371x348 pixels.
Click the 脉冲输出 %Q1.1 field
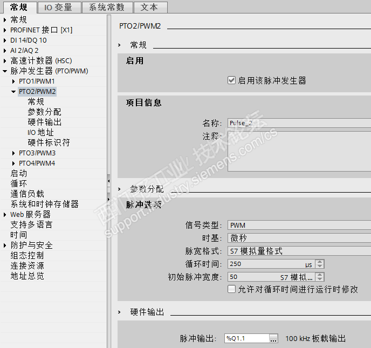[x=247, y=338]
